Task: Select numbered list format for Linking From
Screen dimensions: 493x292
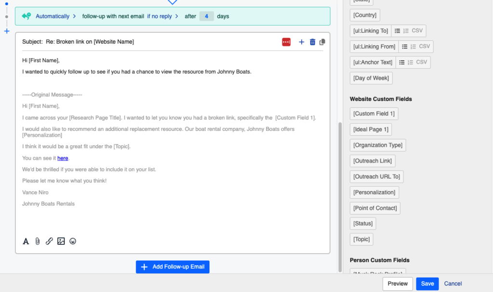Action: (x=413, y=47)
